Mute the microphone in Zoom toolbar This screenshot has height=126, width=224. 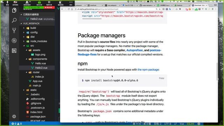pyautogui.click(x=7, y=3)
